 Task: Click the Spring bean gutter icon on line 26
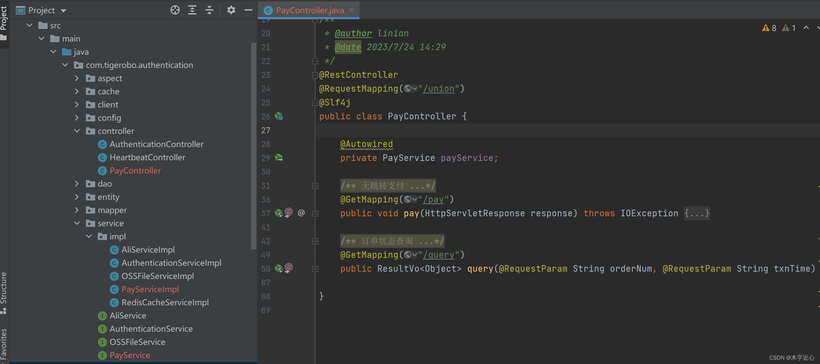click(279, 116)
